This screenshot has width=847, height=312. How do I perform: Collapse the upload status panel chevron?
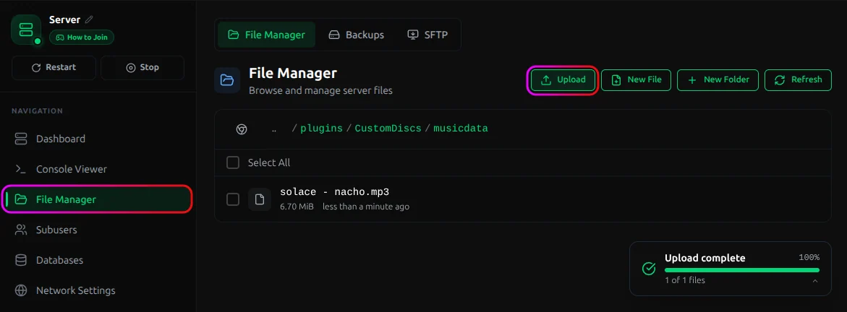click(x=815, y=281)
